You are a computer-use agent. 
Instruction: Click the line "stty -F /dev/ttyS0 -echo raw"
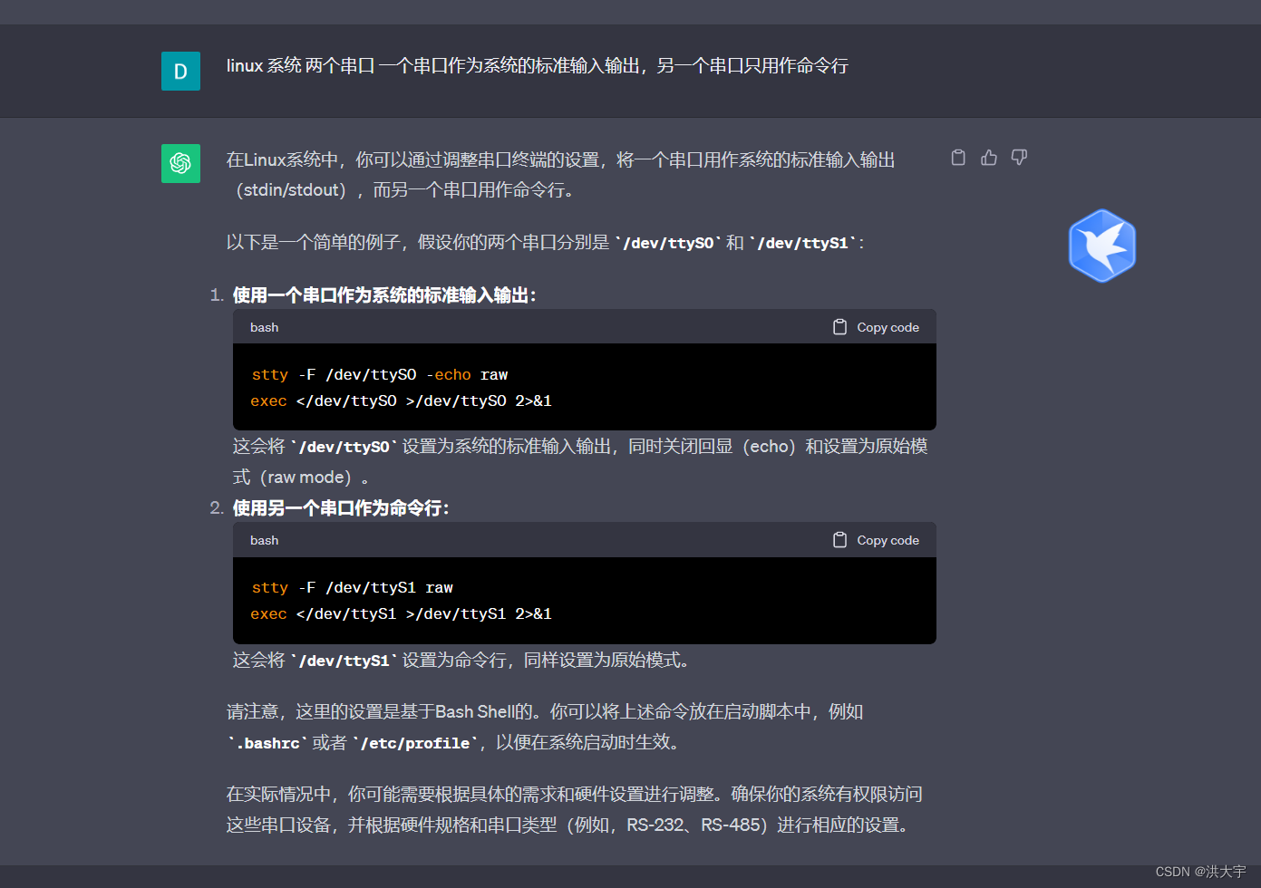click(379, 375)
